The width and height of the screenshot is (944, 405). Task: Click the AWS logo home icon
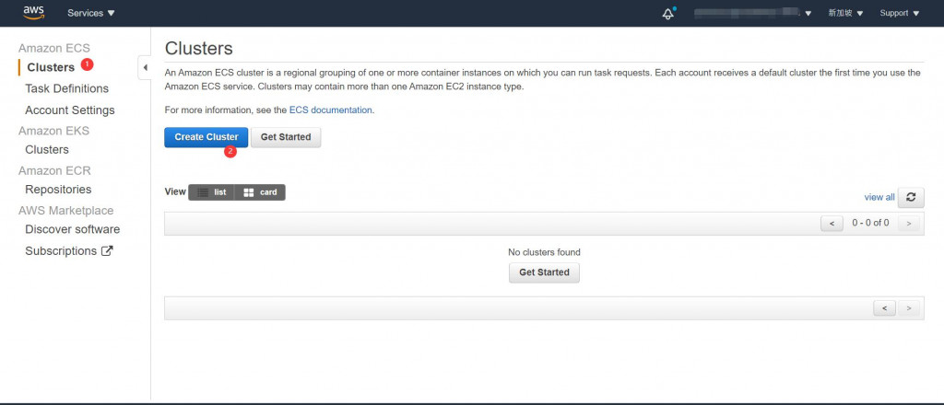(34, 13)
